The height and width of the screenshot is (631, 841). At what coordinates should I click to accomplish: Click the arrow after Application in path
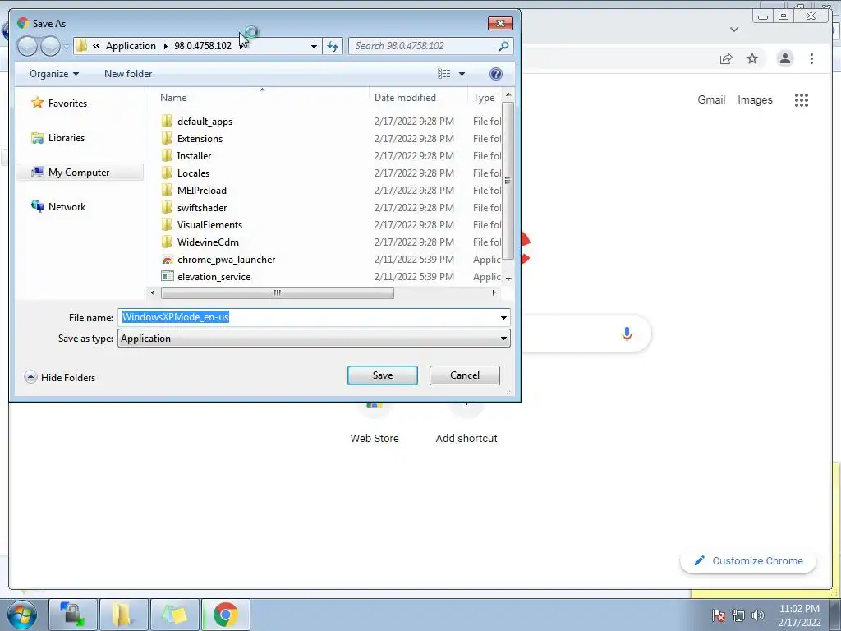point(165,46)
